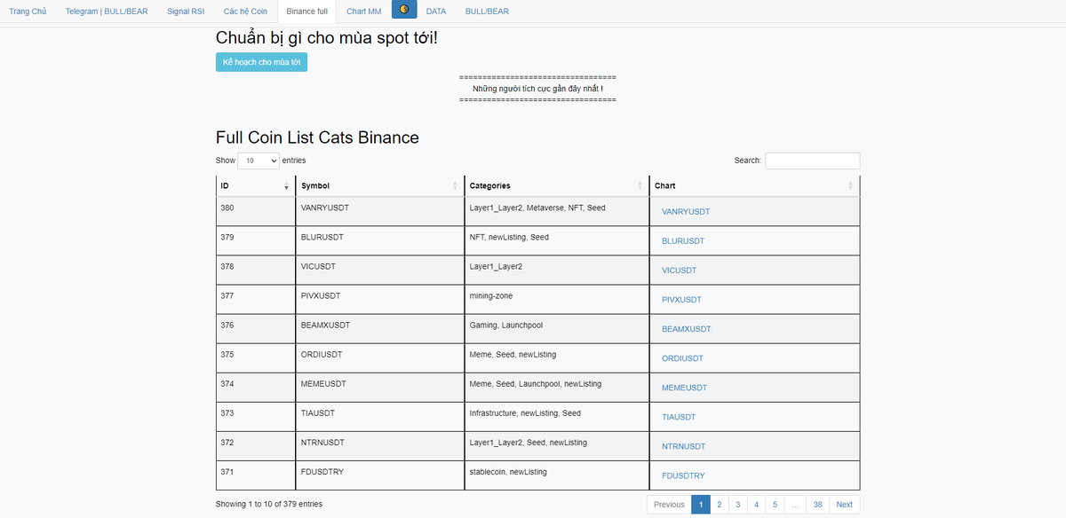Open TIAUSDT chart link
Viewport: 1066px width, 518px height.
point(679,417)
